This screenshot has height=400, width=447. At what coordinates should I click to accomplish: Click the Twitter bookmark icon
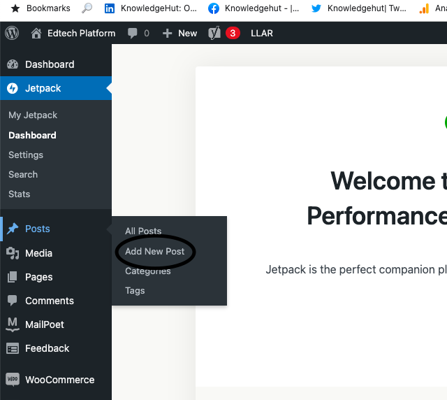[x=316, y=8]
